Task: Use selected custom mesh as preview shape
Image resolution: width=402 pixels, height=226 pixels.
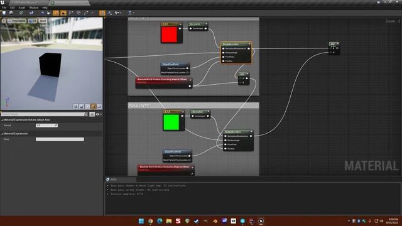Action: pyautogui.click(x=99, y=106)
